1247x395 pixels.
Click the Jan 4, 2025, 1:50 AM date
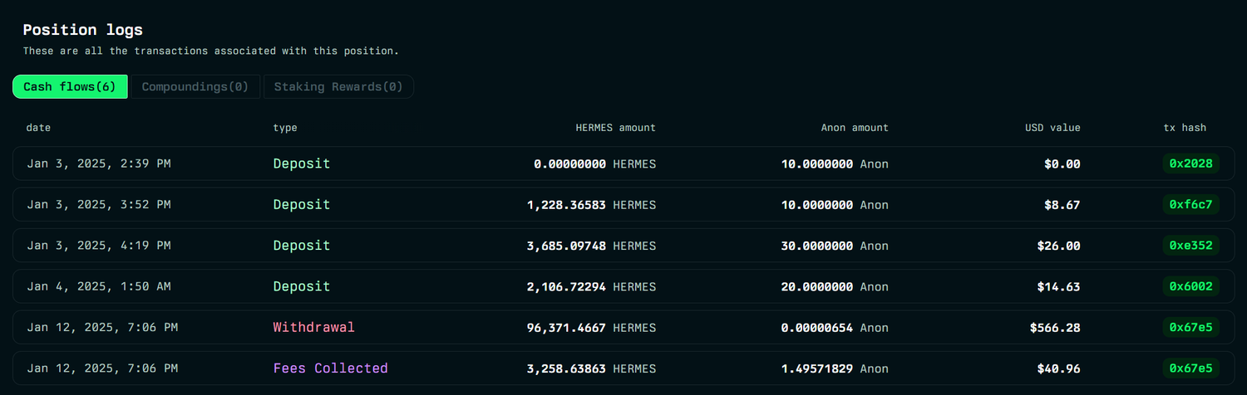pyautogui.click(x=98, y=286)
